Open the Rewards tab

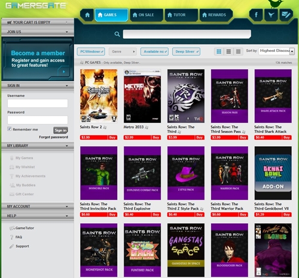pyautogui.click(x=216, y=15)
